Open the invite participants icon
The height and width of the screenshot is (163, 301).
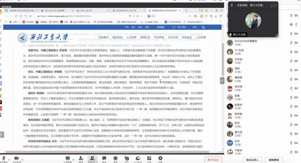81,158
